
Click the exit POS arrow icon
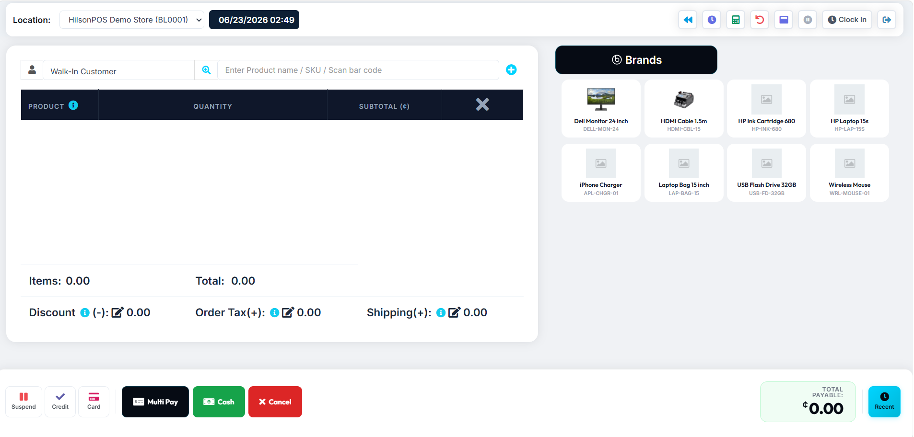[887, 20]
